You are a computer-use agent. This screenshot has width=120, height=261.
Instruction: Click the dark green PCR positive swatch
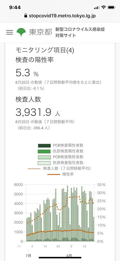[44, 146]
